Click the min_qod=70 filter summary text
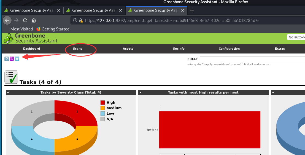The height and width of the screenshot is (155, 305). tap(228, 64)
